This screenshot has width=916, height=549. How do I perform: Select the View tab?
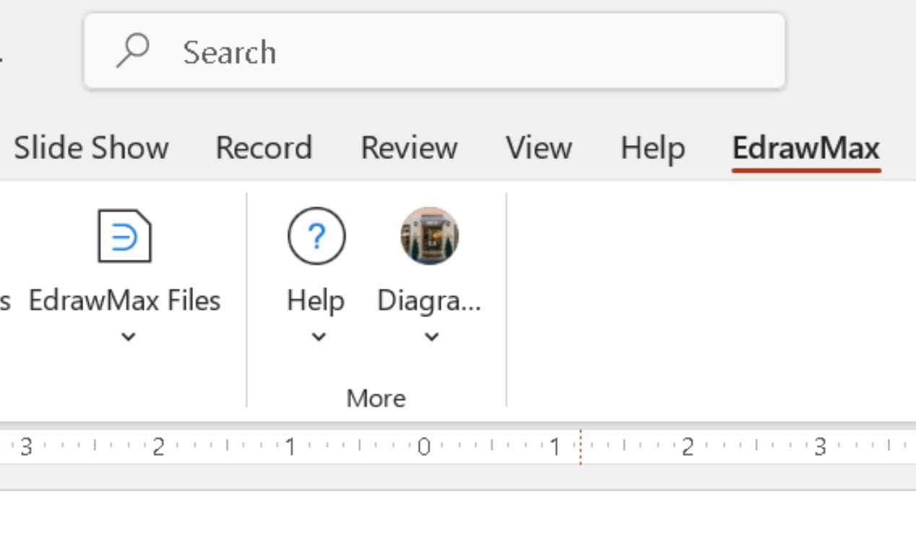pyautogui.click(x=538, y=148)
